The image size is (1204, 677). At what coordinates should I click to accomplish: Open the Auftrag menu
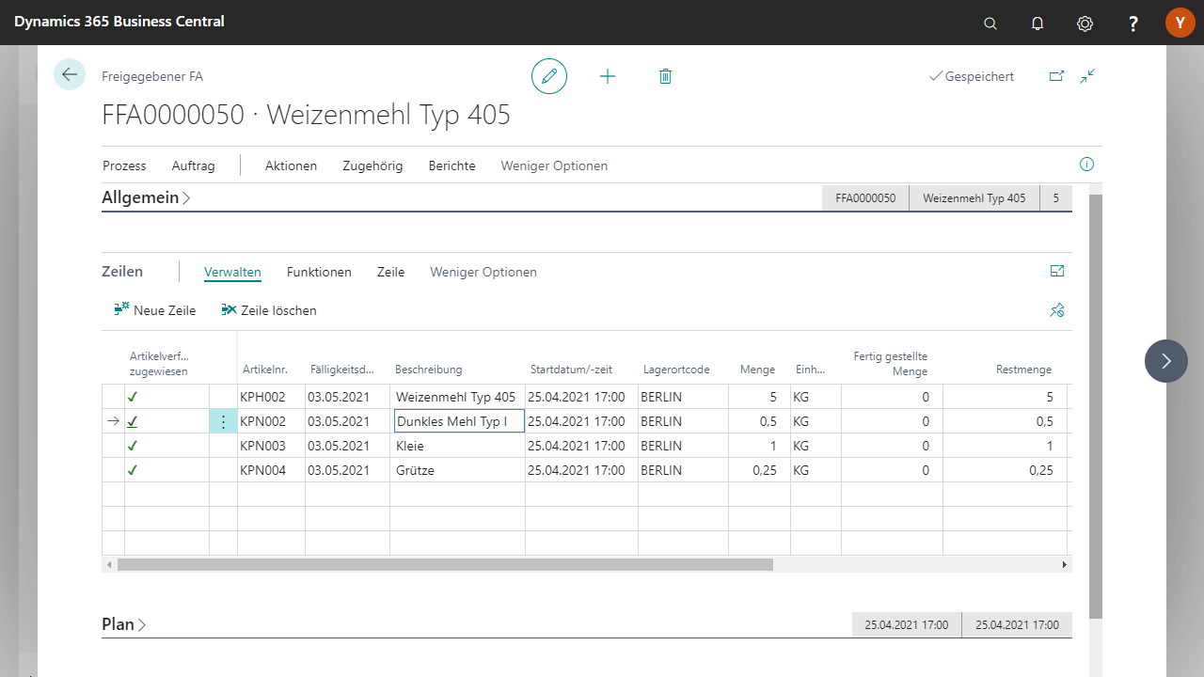[x=193, y=165]
